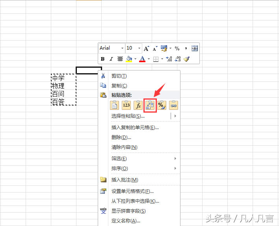Viewport: 279px width, 226px height.
Task: Open the Arial font name dropdown
Action: tap(122, 48)
